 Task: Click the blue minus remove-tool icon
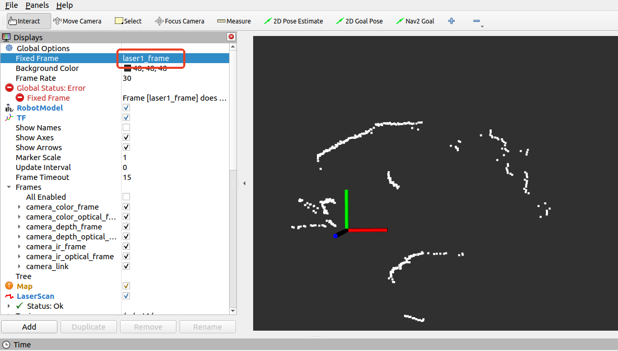(x=477, y=21)
